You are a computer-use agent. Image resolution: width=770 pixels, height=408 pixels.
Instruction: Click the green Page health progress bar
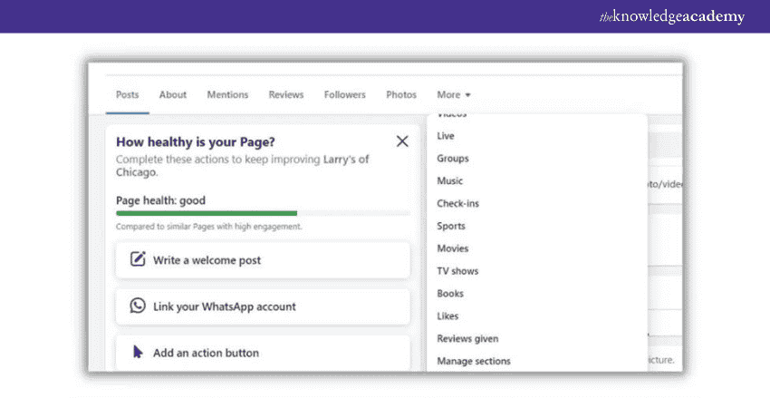coord(207,213)
